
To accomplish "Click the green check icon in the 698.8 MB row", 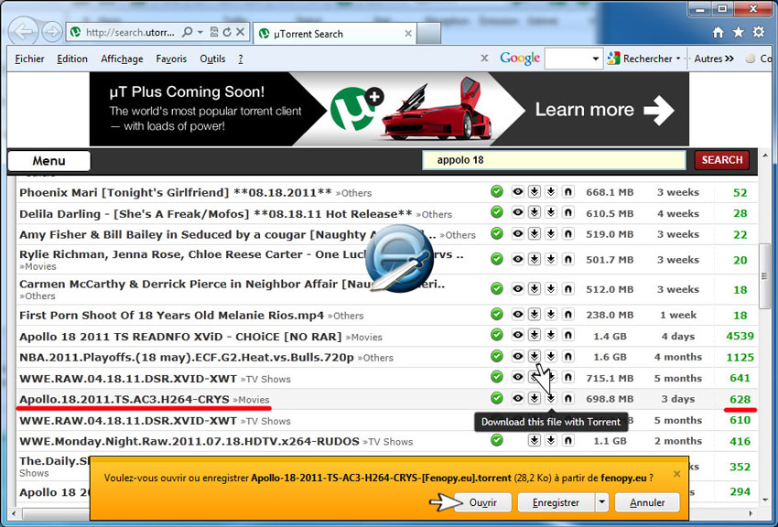I will coord(497,398).
